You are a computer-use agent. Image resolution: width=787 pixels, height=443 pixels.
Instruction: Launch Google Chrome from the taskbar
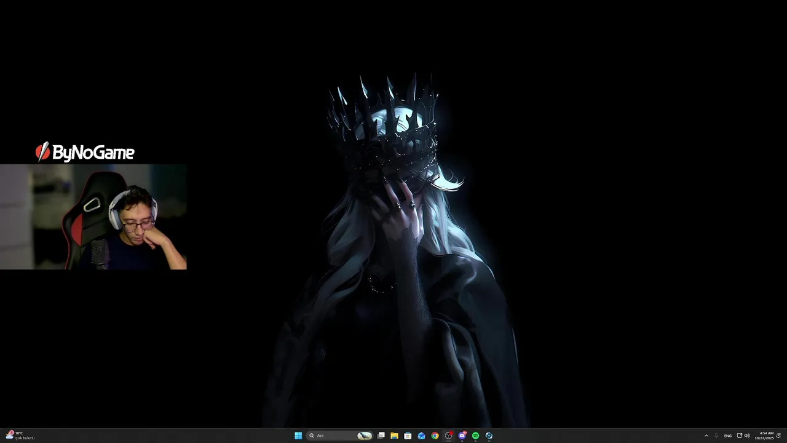coord(435,436)
